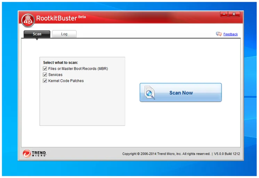Open the Feedback link
The height and width of the screenshot is (178, 259).
point(230,34)
